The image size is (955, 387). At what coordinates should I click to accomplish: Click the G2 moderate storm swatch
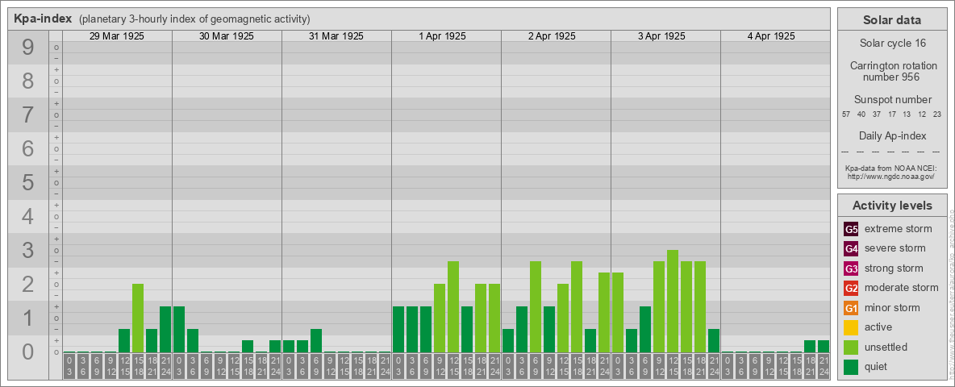(851, 288)
